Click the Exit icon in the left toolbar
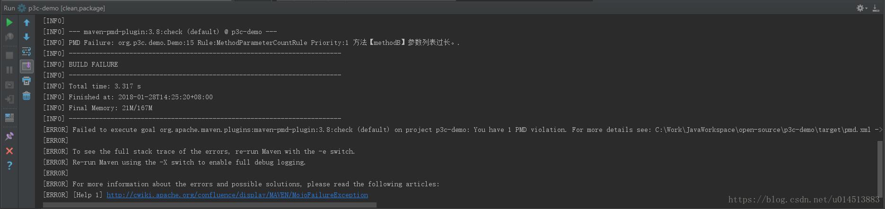This screenshot has width=885, height=209. 9,99
